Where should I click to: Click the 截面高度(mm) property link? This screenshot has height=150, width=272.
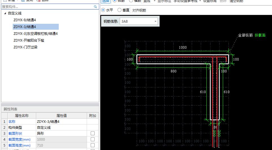coord(19,145)
